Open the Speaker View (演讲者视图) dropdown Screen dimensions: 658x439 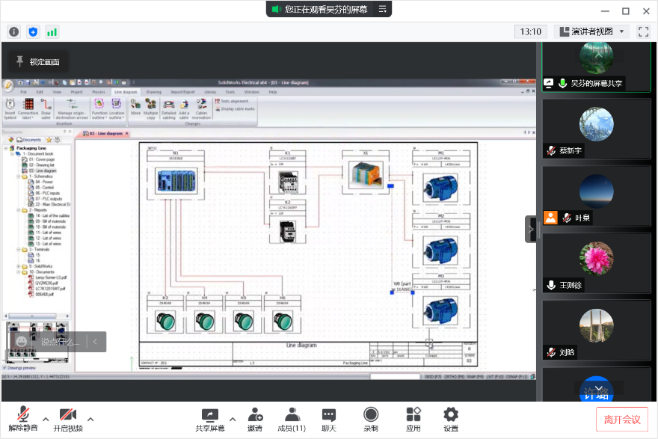coord(591,31)
